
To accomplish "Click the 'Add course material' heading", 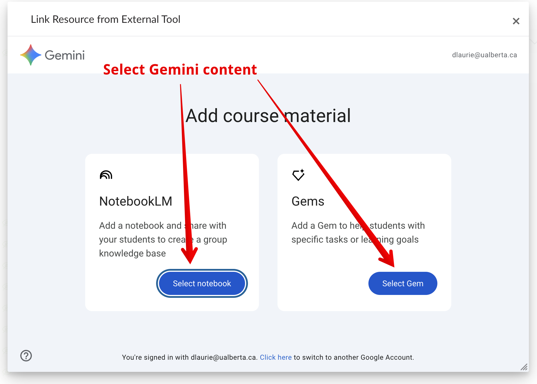I will (268, 116).
